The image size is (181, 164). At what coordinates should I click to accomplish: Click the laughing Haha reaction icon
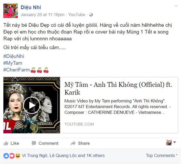(18, 156)
